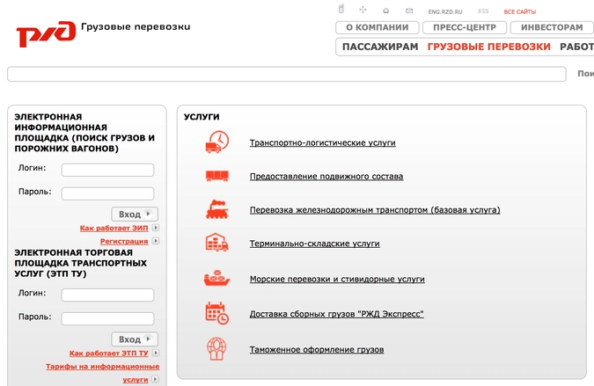Image resolution: width=594 pixels, height=386 pixels.
Task: Click the RZD logo
Action: (40, 33)
